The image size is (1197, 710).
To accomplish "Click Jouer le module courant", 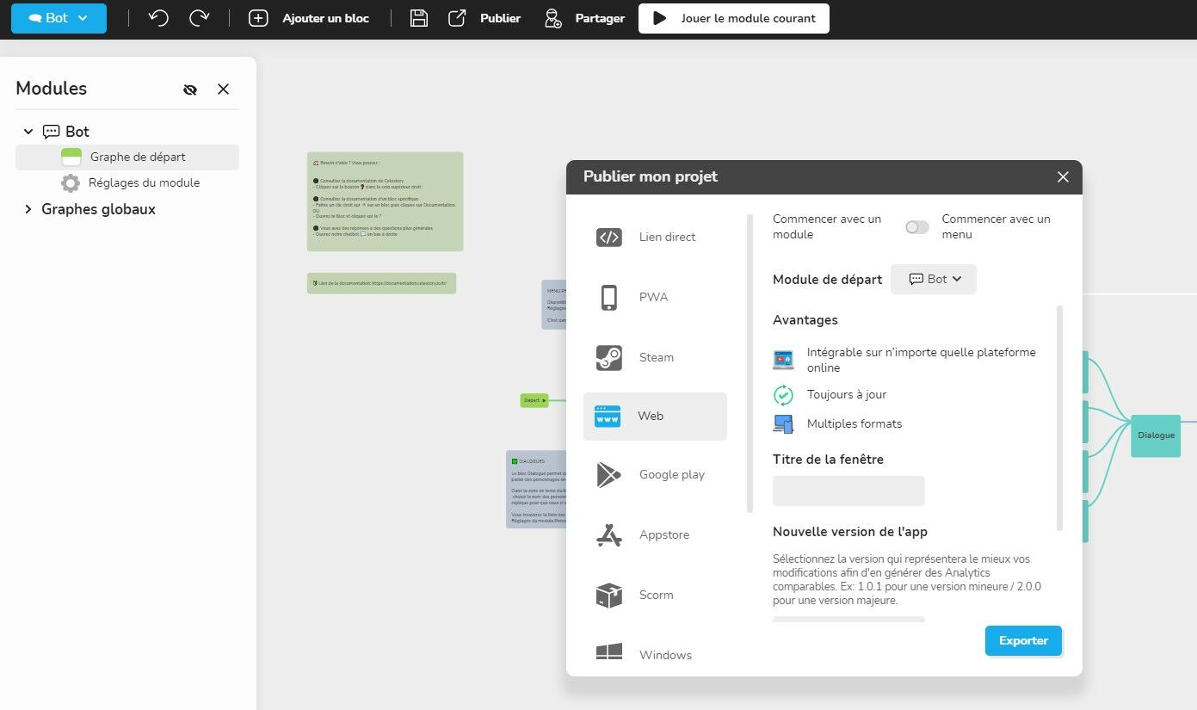I will tap(734, 18).
